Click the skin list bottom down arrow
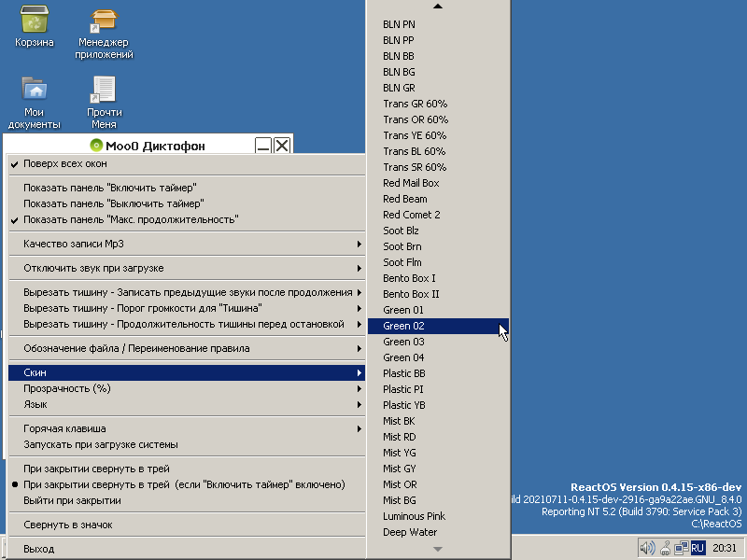Screen dimensions: 747x560 438,549
